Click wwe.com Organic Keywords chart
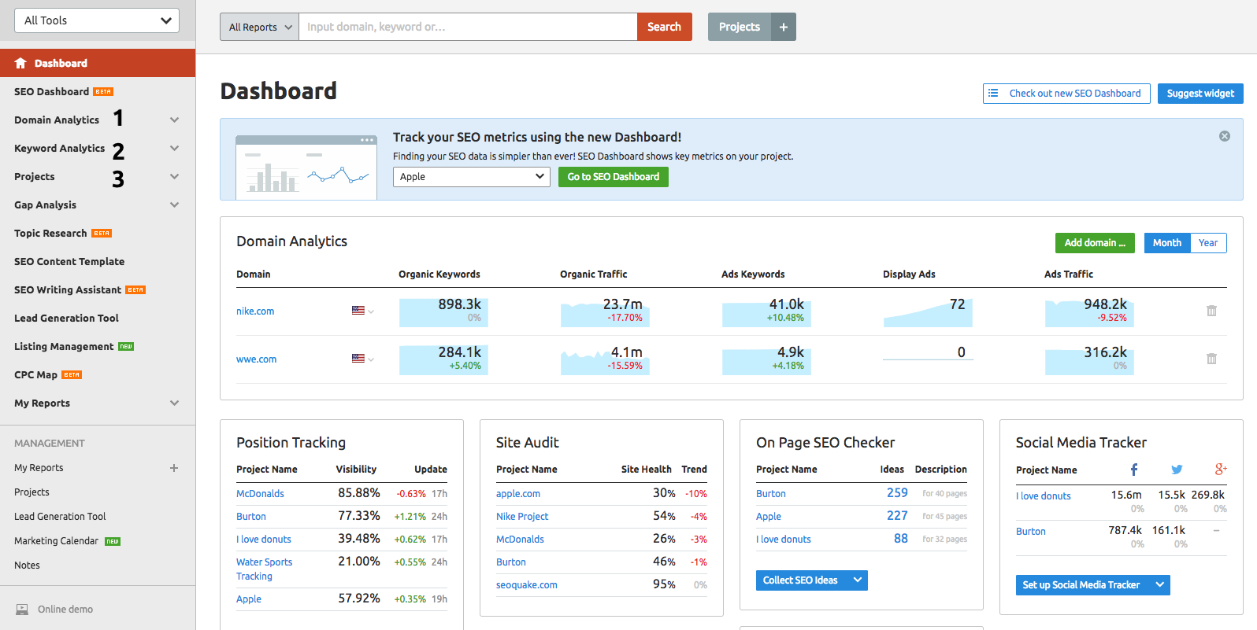The width and height of the screenshot is (1257, 630). click(x=443, y=359)
